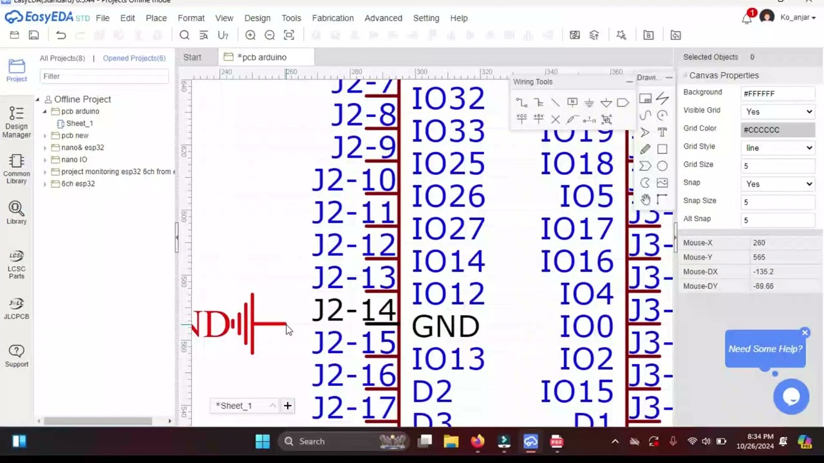This screenshot has height=463, width=824.
Task: Collapse the pcb arduino project folder
Action: [46, 112]
